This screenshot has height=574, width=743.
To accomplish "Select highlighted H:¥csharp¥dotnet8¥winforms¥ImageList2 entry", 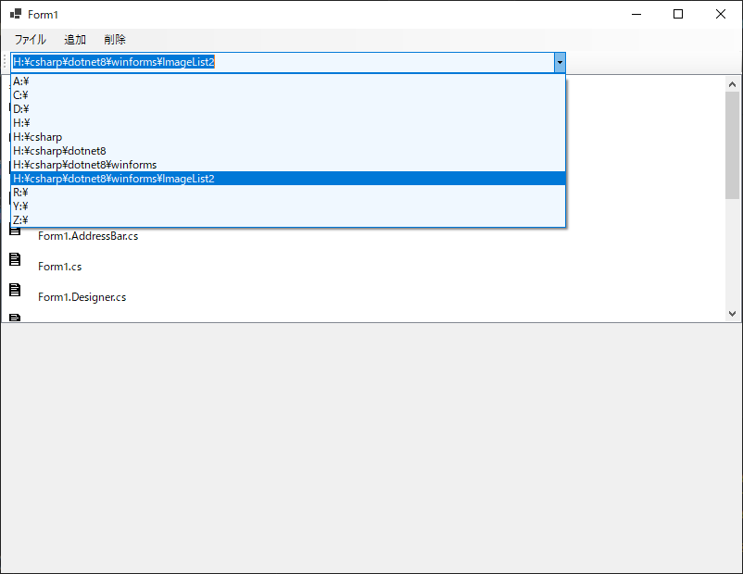I will (288, 179).
